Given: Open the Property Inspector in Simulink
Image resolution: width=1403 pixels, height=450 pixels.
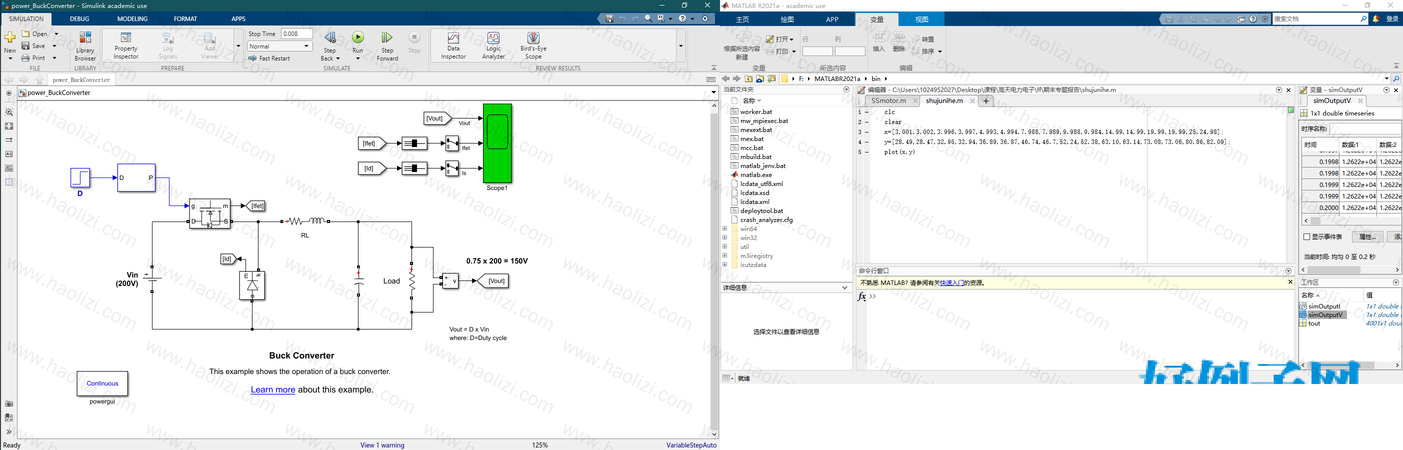Looking at the screenshot, I should [126, 46].
